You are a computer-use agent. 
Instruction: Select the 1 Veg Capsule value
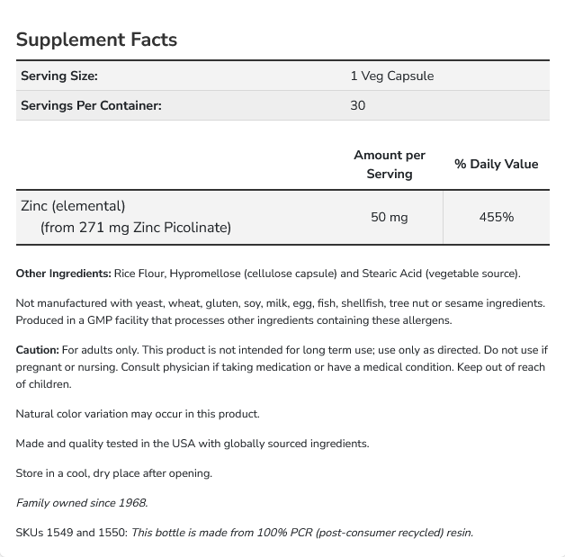click(391, 76)
